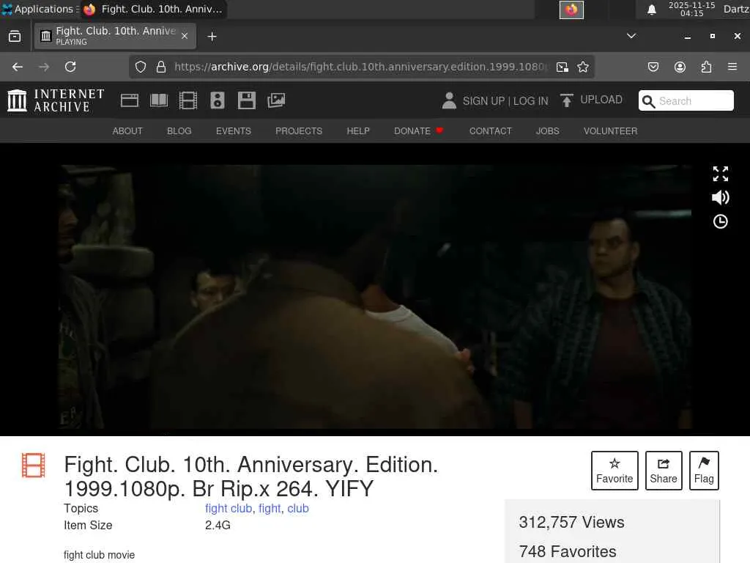
Task: Open the PROJECTS menu item
Action: point(299,131)
